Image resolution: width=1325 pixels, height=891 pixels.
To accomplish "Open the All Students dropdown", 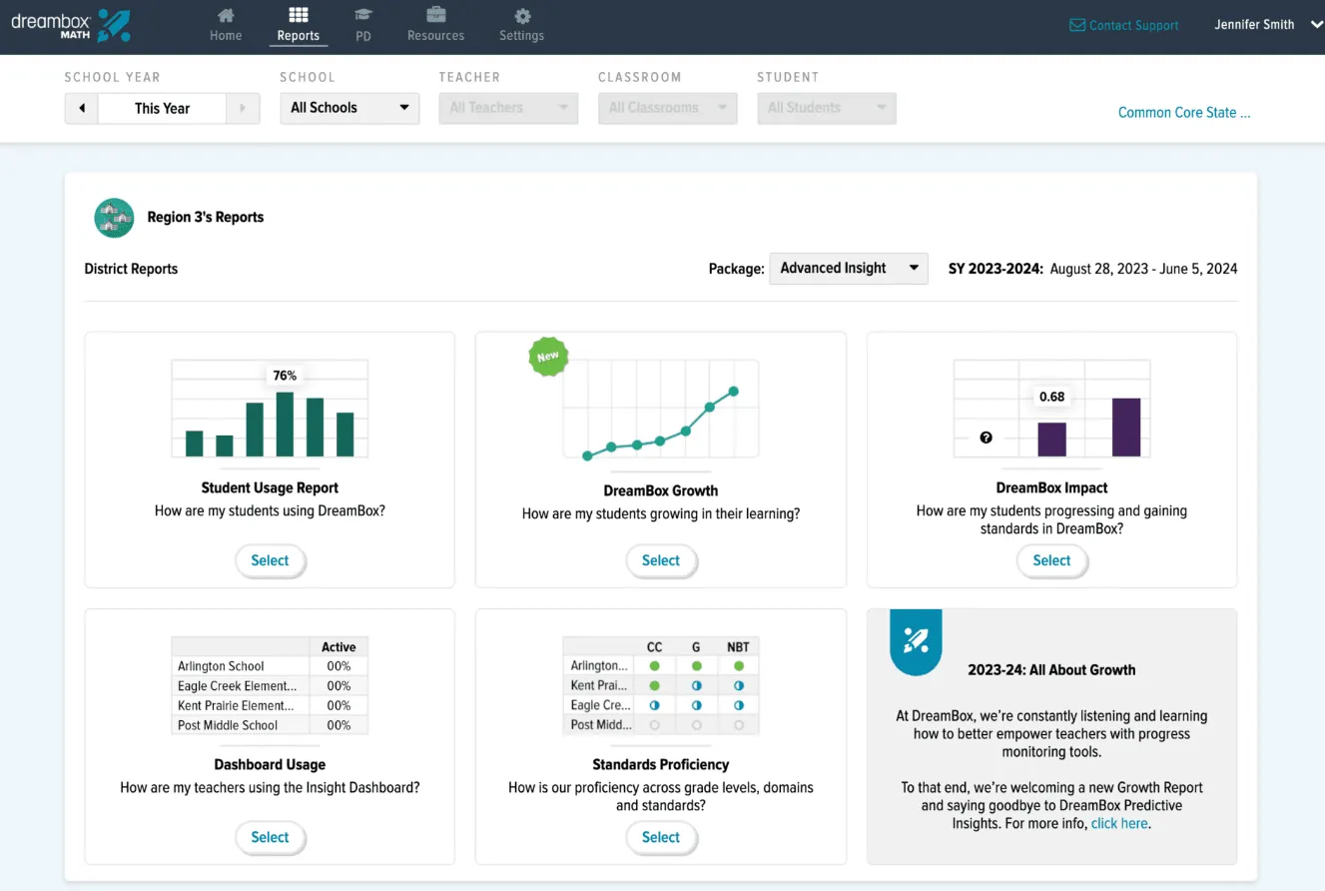I will (x=826, y=108).
